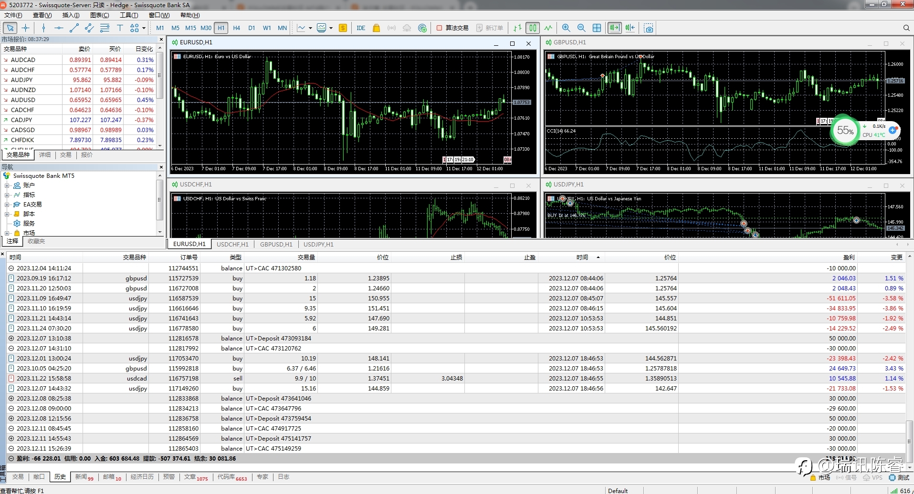Select the text label tool

(120, 28)
